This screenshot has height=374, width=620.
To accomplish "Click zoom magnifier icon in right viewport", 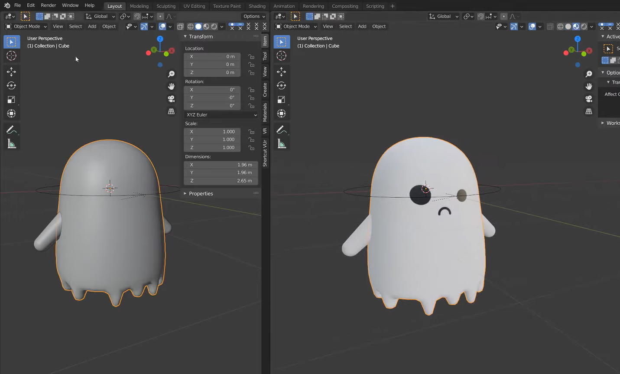I will pyautogui.click(x=589, y=74).
